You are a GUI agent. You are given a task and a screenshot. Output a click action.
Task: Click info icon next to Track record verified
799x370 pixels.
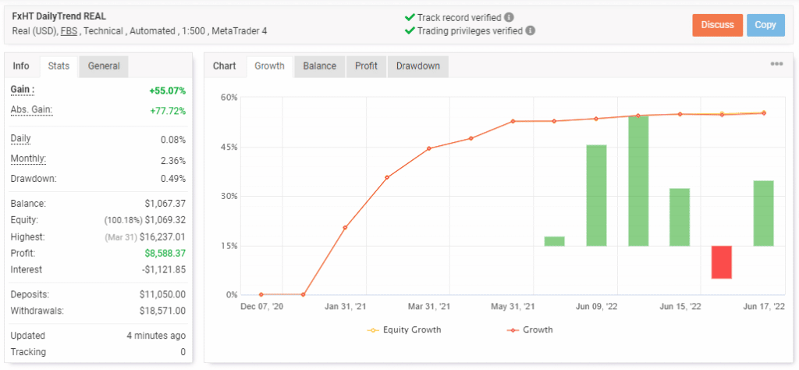pos(510,17)
